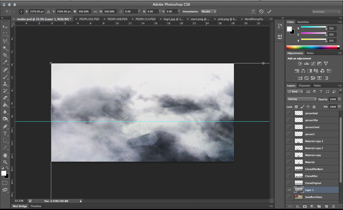The height and width of the screenshot is (210, 343).
Task: Select the Rectangular Marquee tool
Action: [5, 34]
